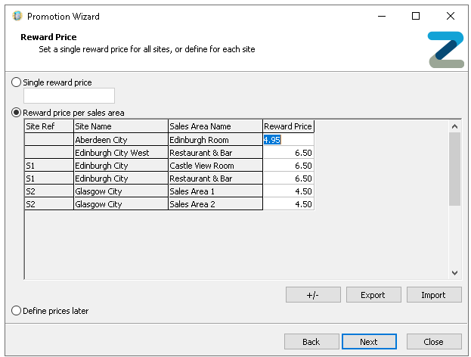
Task: Choose the Define prices later option
Action: coord(17,310)
